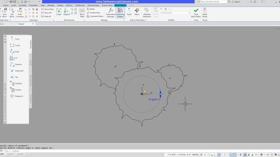Close the Block Authoring Palettes window
The width and height of the screenshot is (280, 157).
pos(5,36)
